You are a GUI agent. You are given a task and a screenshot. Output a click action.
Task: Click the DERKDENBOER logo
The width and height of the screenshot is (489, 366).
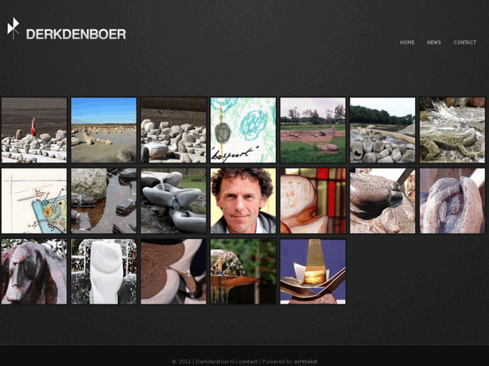click(x=67, y=30)
